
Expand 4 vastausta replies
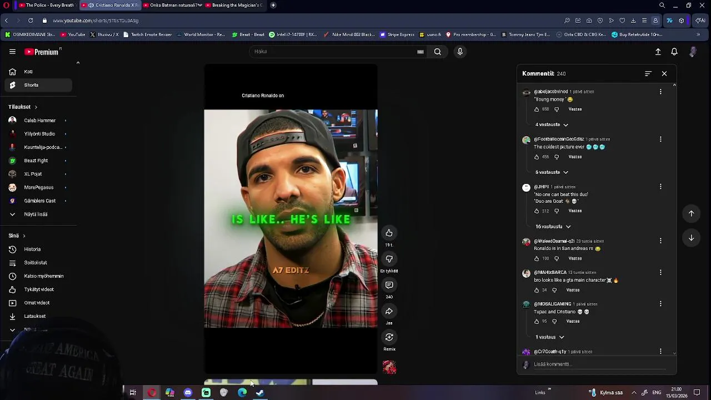(x=552, y=125)
